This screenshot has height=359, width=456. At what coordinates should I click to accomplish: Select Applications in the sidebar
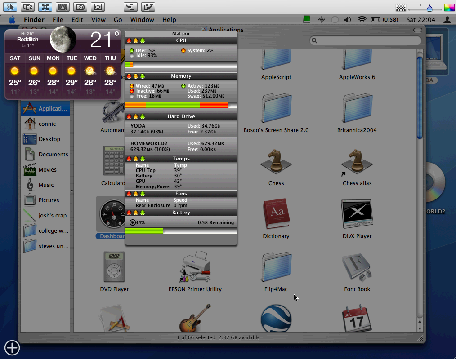pyautogui.click(x=45, y=109)
